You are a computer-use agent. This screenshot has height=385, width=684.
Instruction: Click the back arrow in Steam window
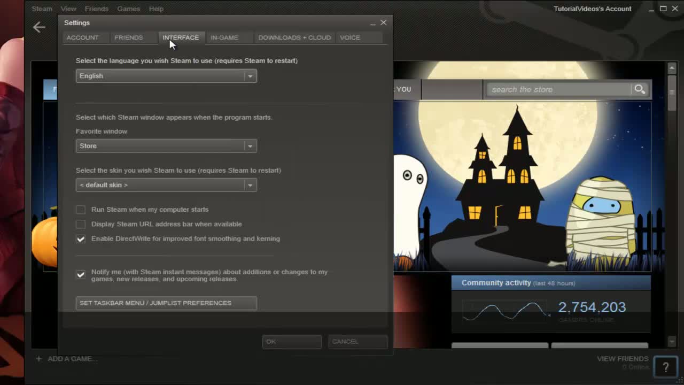pos(39,27)
